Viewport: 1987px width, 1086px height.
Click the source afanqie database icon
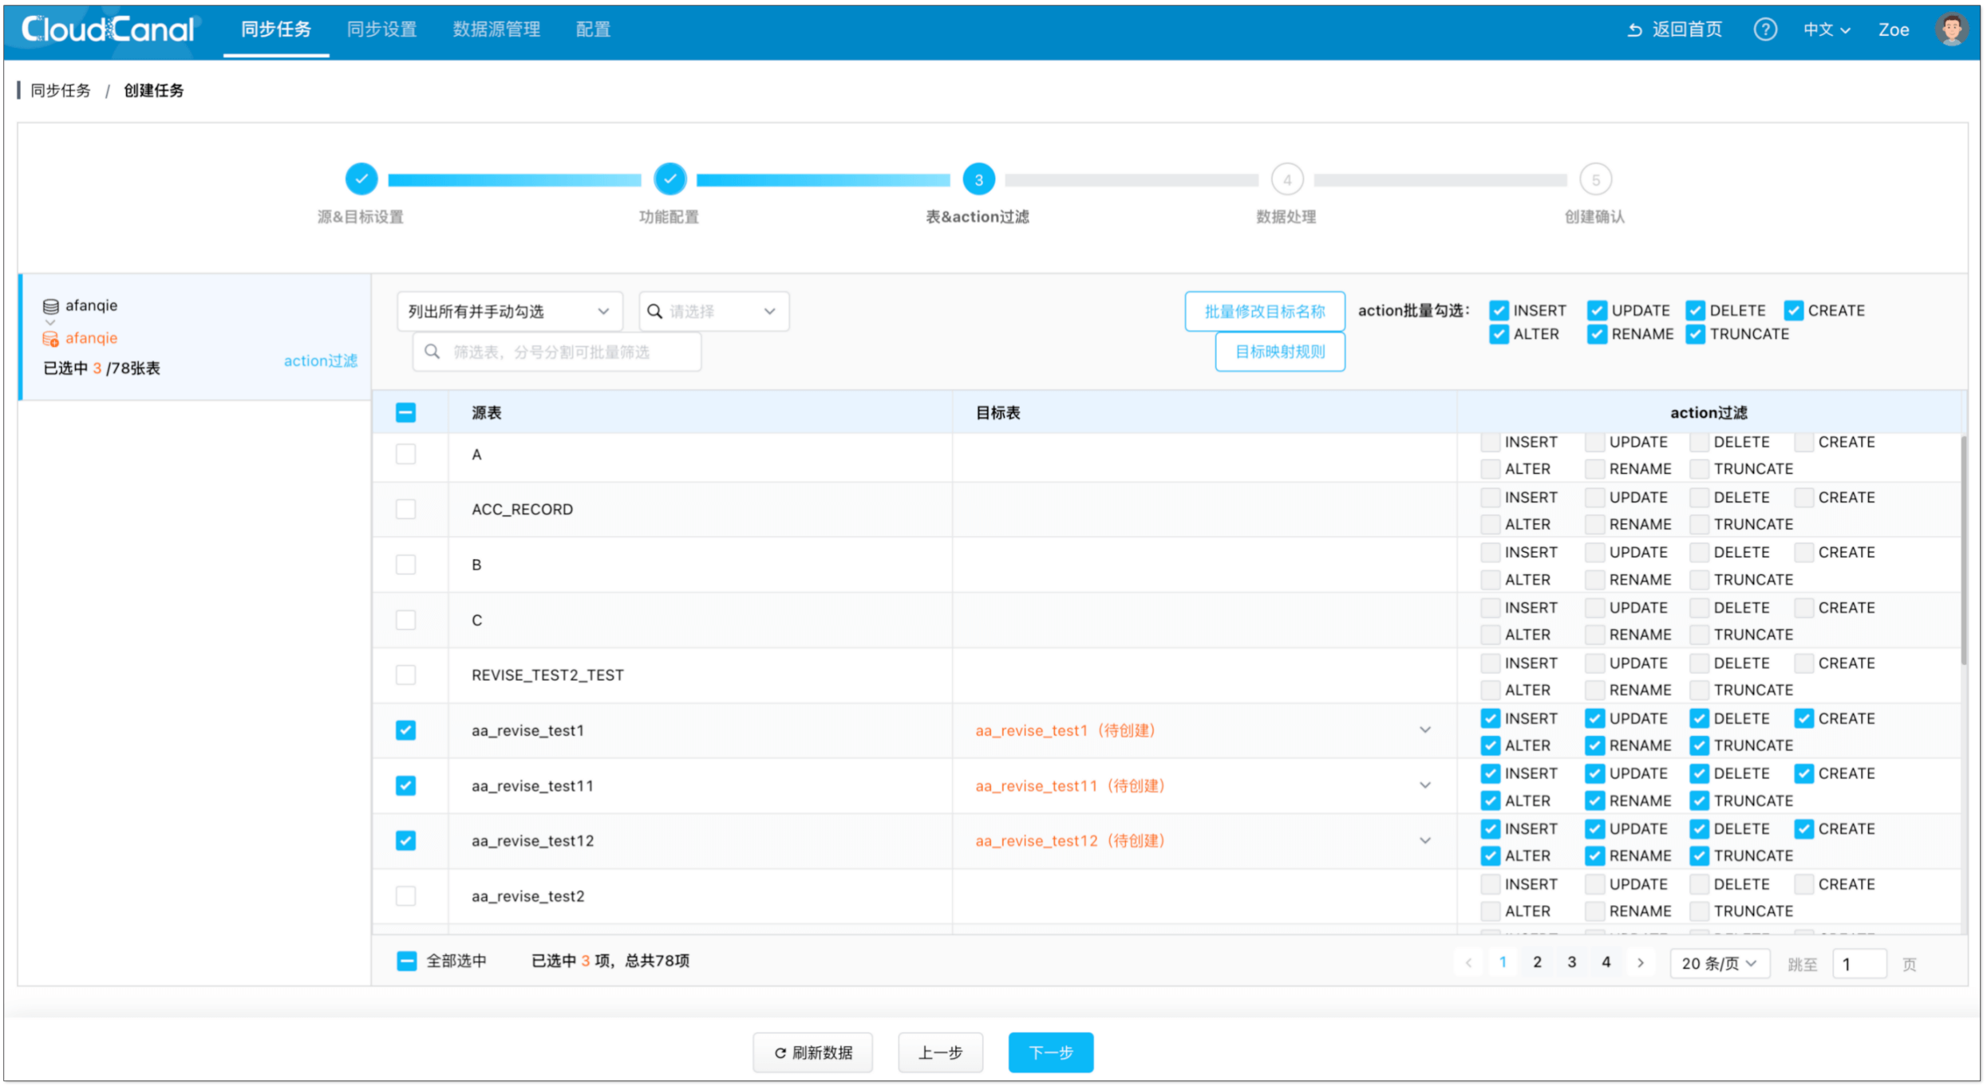tap(50, 306)
